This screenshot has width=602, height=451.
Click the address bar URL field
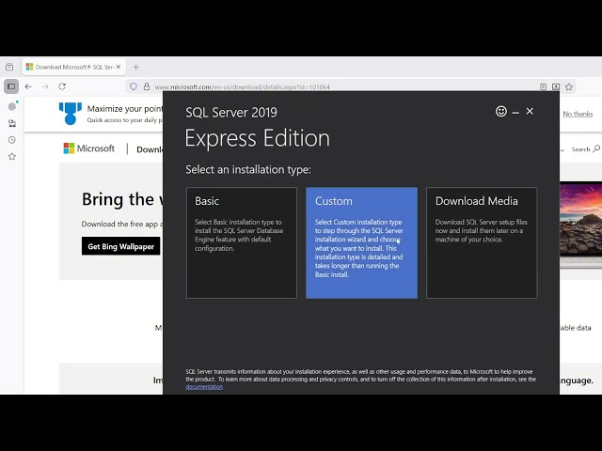pyautogui.click(x=242, y=87)
